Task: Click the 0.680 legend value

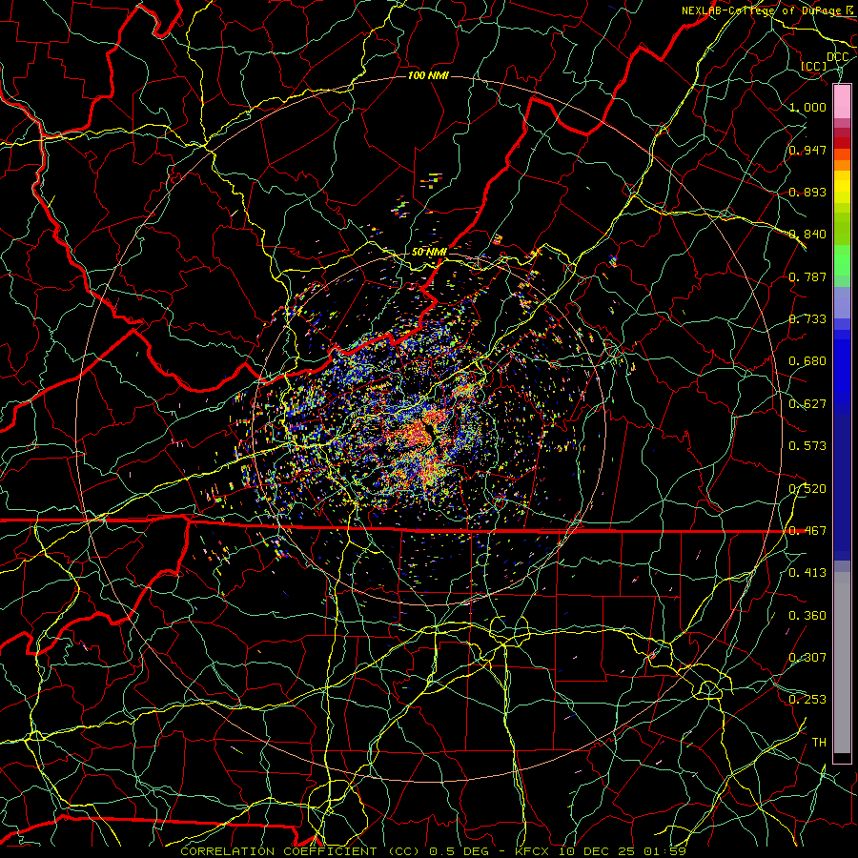Action: pos(807,361)
